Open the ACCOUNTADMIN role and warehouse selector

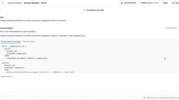(140, 3)
